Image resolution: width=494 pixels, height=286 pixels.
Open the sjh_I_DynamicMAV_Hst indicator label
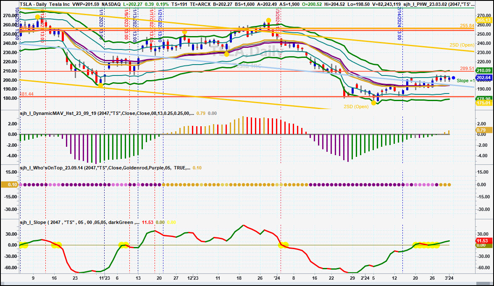107,113
